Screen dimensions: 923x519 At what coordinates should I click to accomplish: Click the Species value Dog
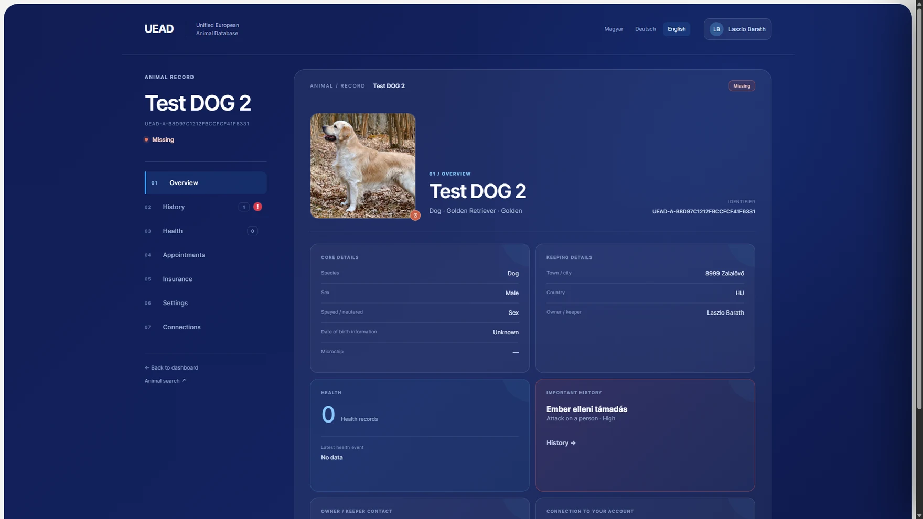[513, 274]
